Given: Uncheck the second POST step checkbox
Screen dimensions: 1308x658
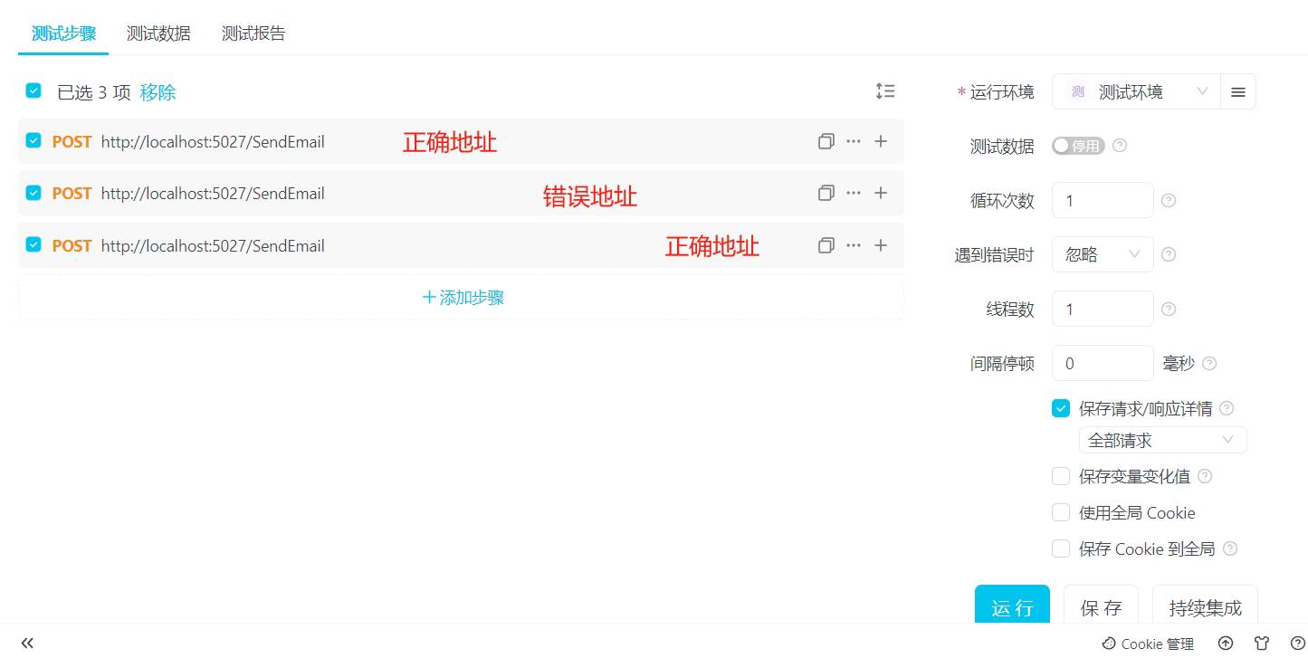Looking at the screenshot, I should click(33, 192).
